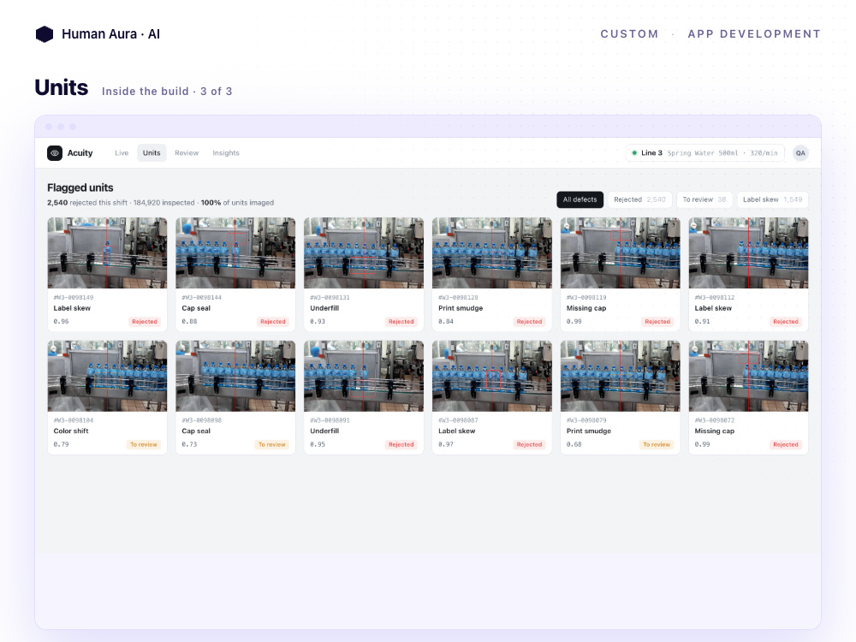Click the Human Aura · AI brand name

click(110, 34)
